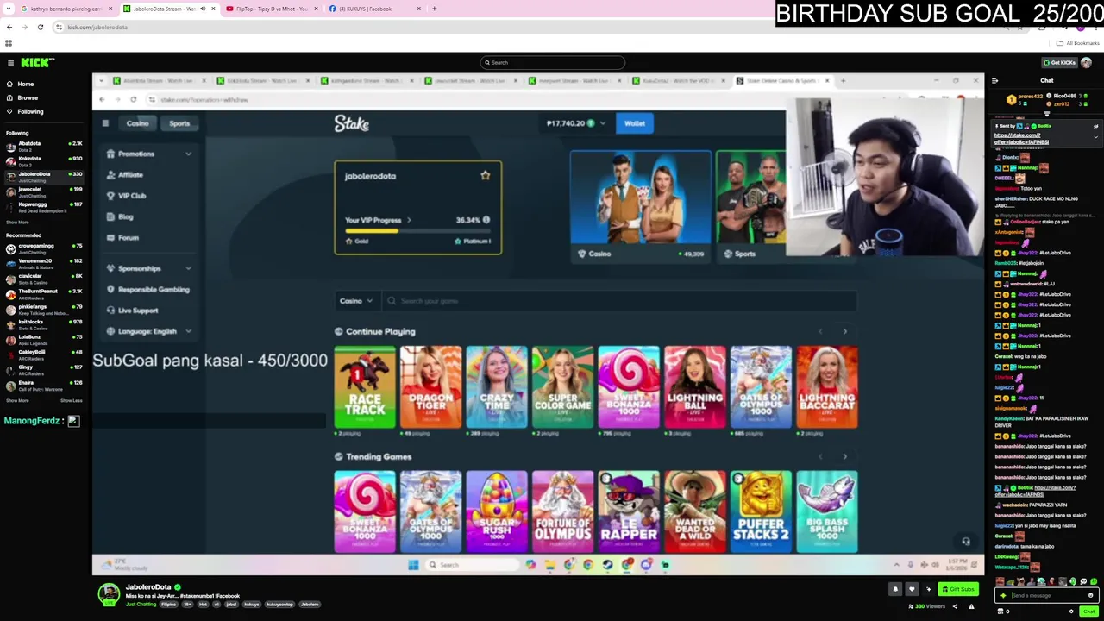Open Abatdota channel in Following list
Screen dimensions: 1104x621
coord(43,145)
